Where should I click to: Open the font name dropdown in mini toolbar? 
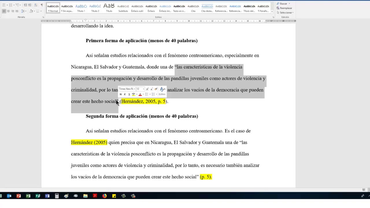tap(135, 89)
